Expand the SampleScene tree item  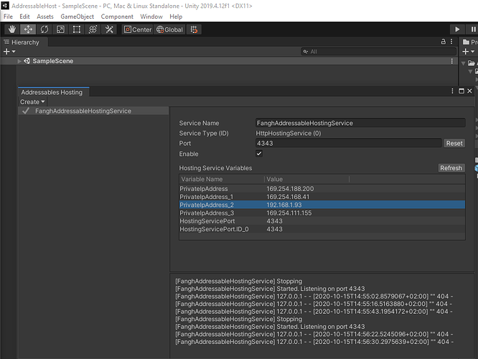point(19,61)
